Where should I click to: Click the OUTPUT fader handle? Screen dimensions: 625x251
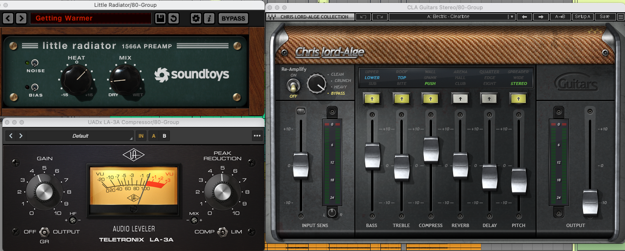[590, 203]
